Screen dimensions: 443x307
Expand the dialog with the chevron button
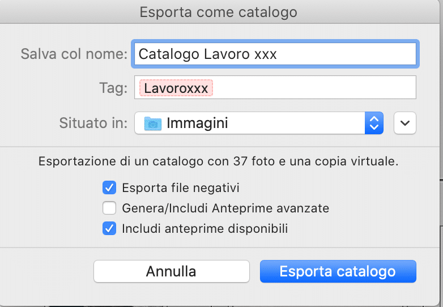click(x=405, y=123)
